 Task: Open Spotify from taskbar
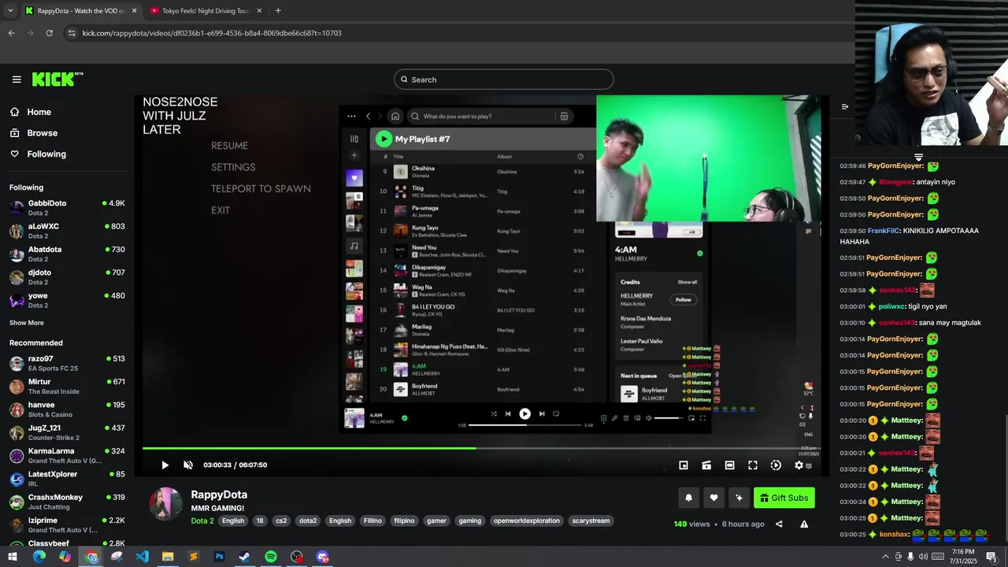(271, 557)
